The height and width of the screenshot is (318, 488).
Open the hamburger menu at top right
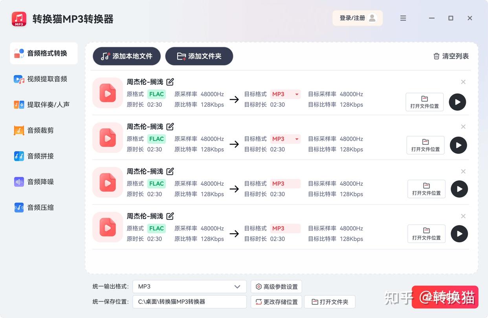coord(403,18)
